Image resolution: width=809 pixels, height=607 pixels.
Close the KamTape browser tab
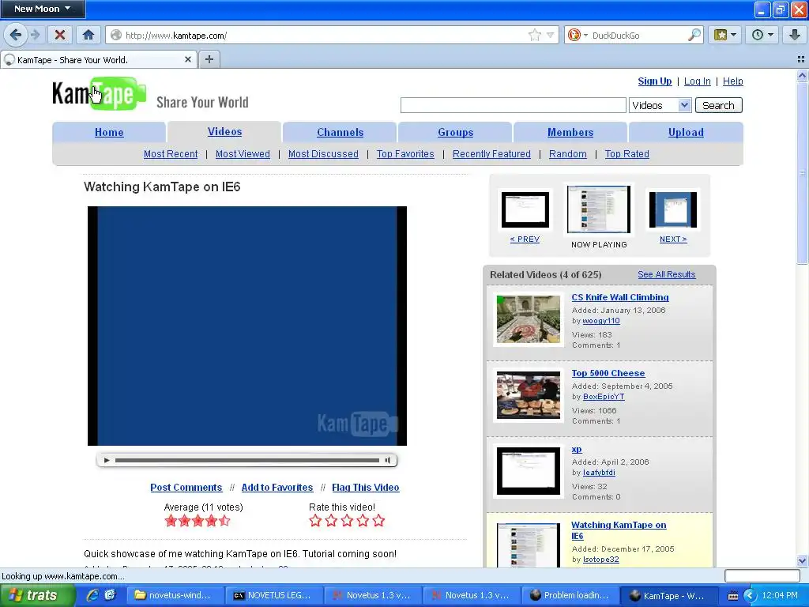pos(188,59)
